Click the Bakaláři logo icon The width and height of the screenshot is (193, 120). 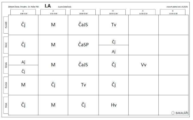[x=173, y=113]
